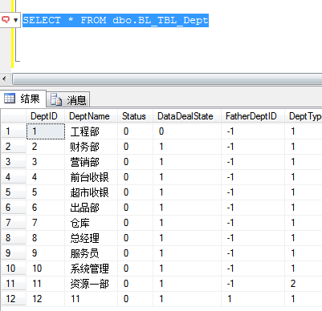
Task: Click the results grid icon on the 结果 tab
Action: 10,99
